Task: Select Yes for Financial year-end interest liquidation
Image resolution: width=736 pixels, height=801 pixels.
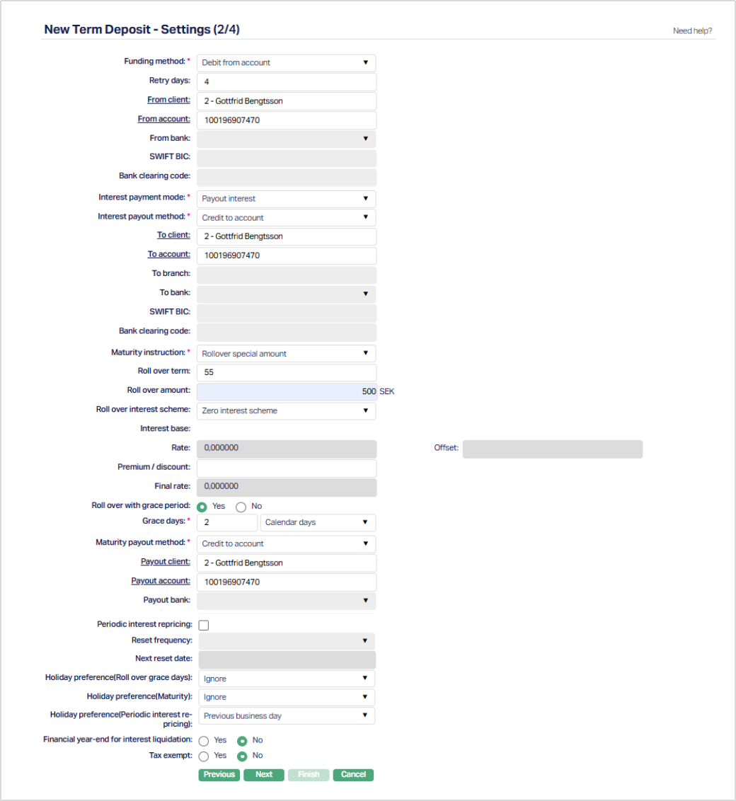Action: 204,741
